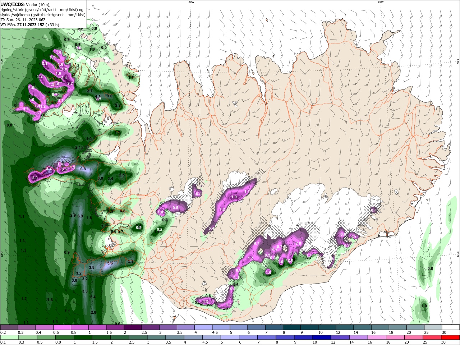The height and width of the screenshot is (345, 460).
Task: Click the '20W' longitude label
Action: (191, 2)
